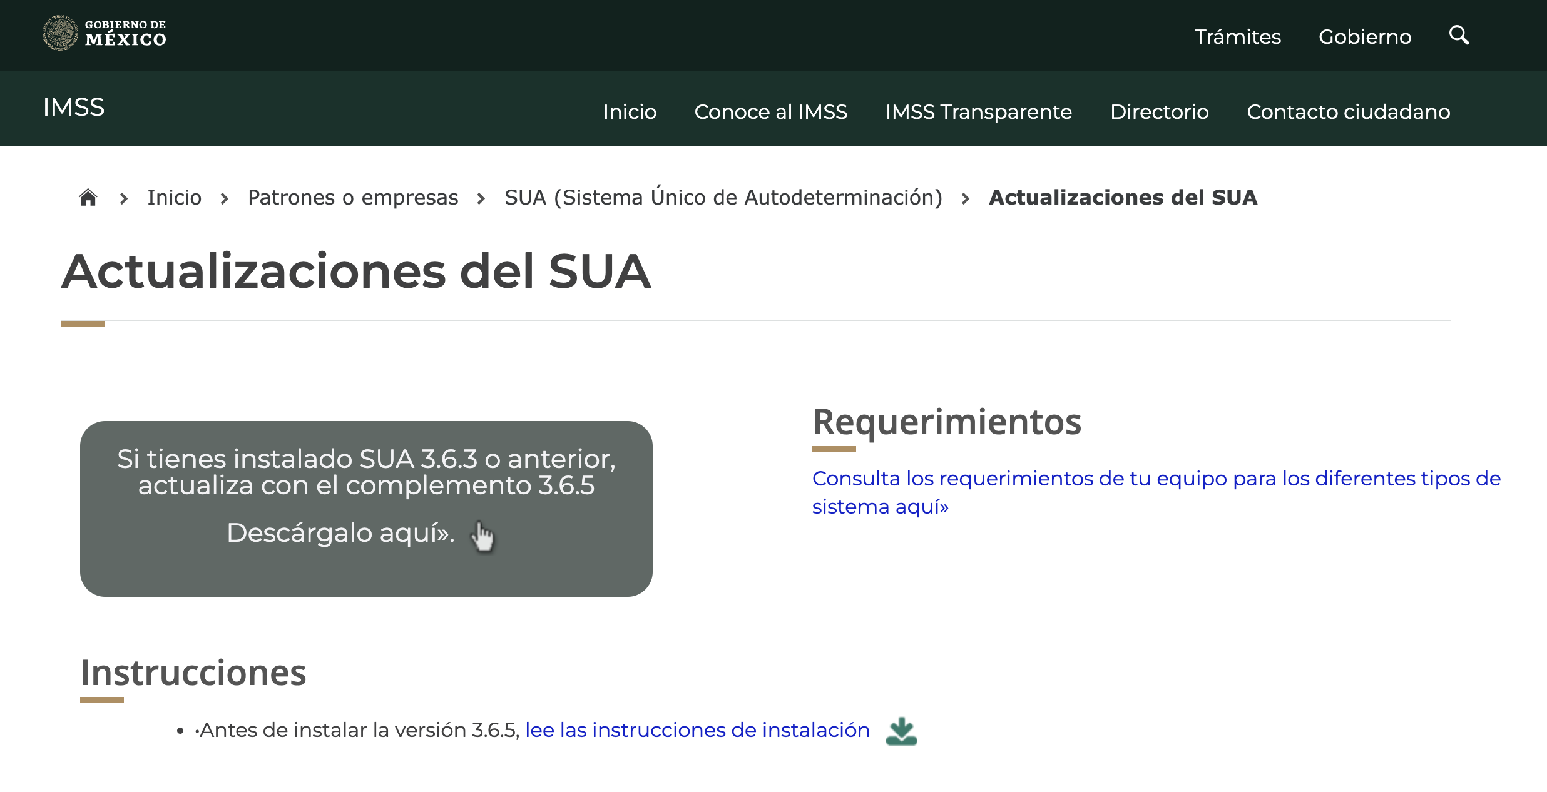Viewport: 1547px width, 792px height.
Task: Click the green download icon
Action: (901, 731)
